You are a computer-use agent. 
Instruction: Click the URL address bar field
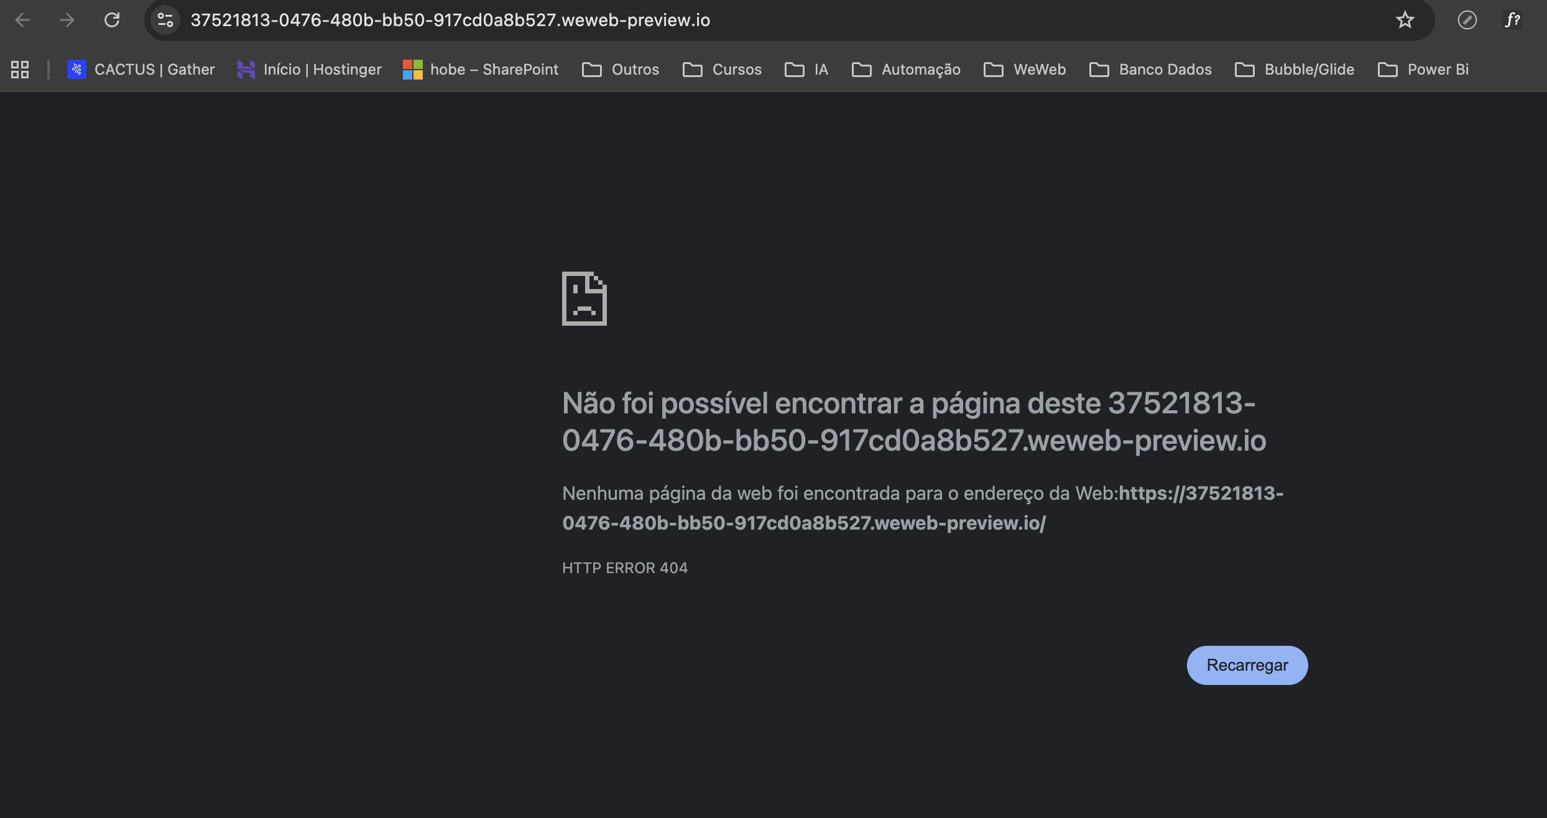click(x=746, y=20)
